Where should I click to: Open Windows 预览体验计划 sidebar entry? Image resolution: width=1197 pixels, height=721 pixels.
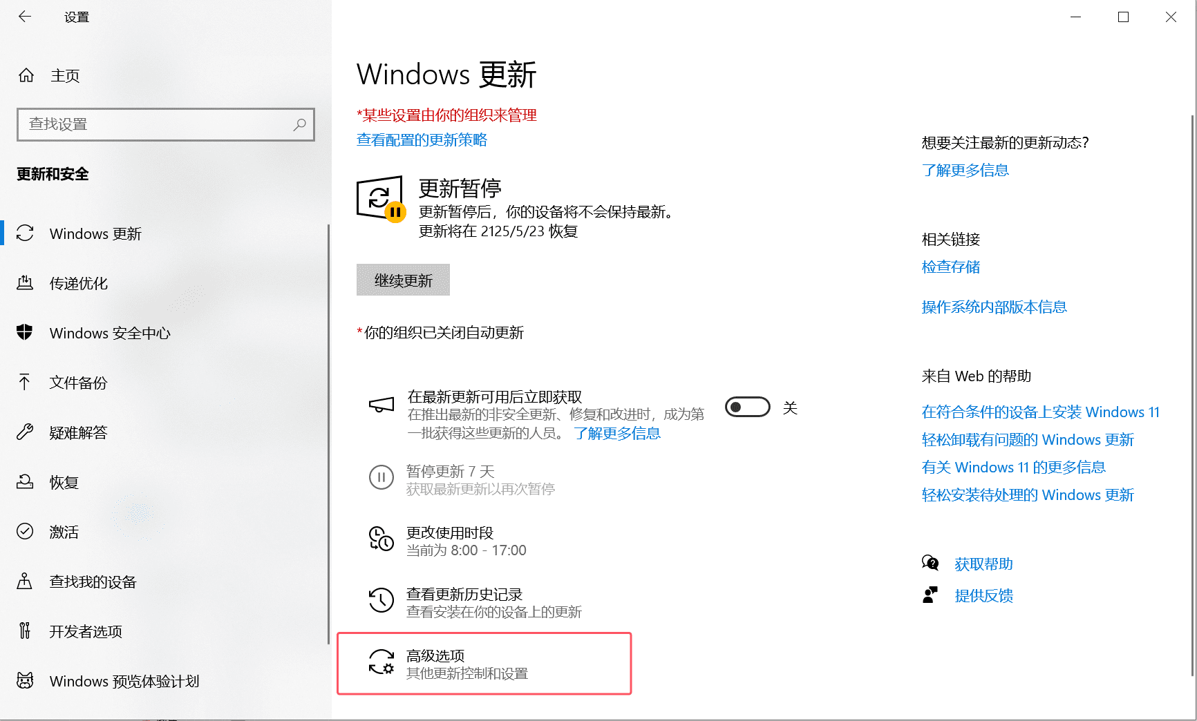coord(124,681)
